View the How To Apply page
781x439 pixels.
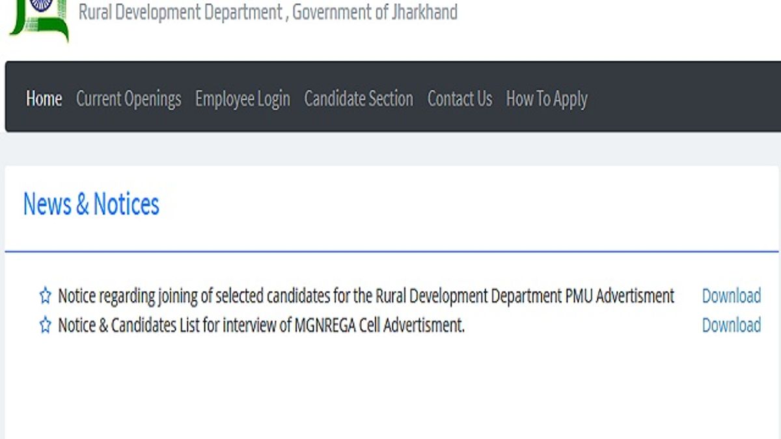547,99
